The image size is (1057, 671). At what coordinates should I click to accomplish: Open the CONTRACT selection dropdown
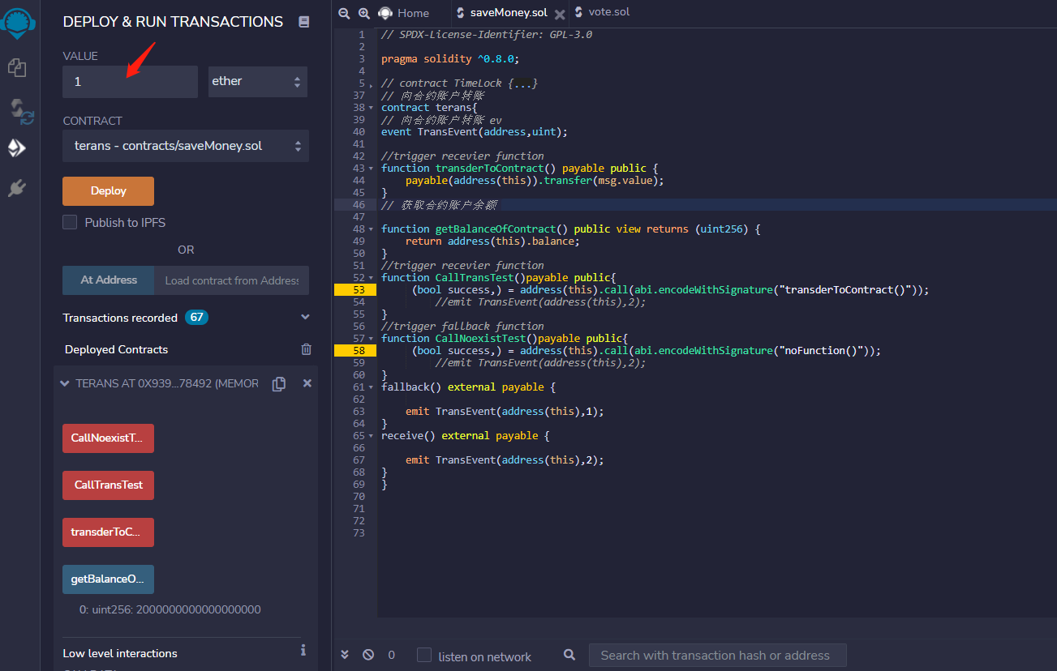pyautogui.click(x=185, y=146)
